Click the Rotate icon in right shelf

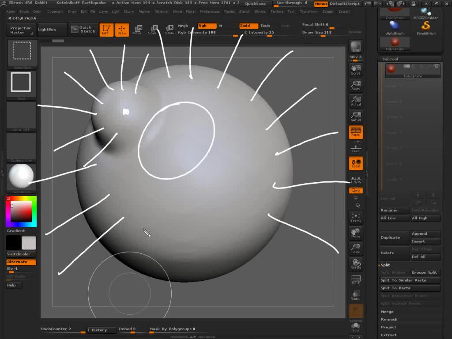(356, 264)
